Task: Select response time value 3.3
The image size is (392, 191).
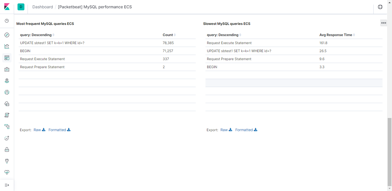Action: click(x=322, y=67)
